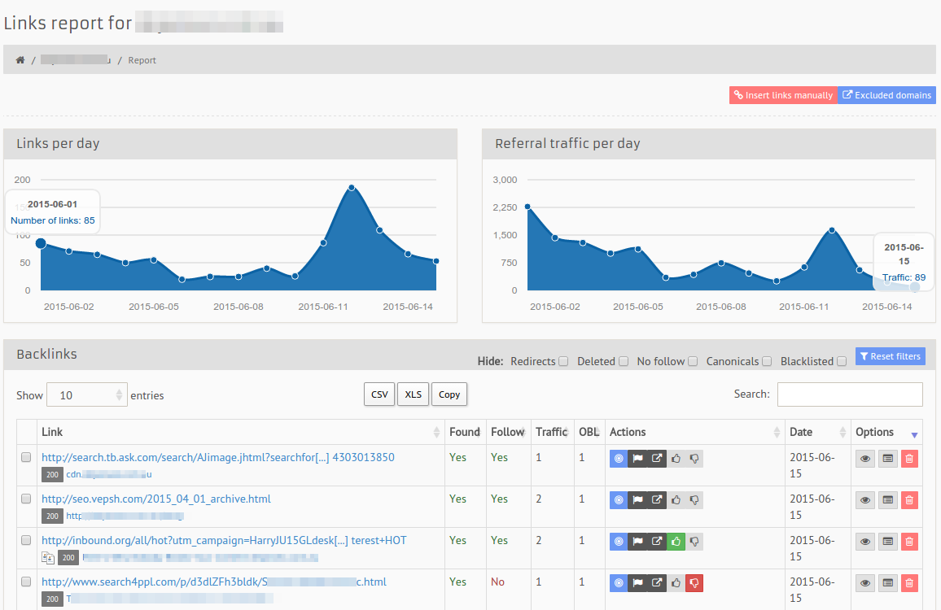Export backlinks using CSV button
Image resolution: width=941 pixels, height=610 pixels.
(379, 394)
